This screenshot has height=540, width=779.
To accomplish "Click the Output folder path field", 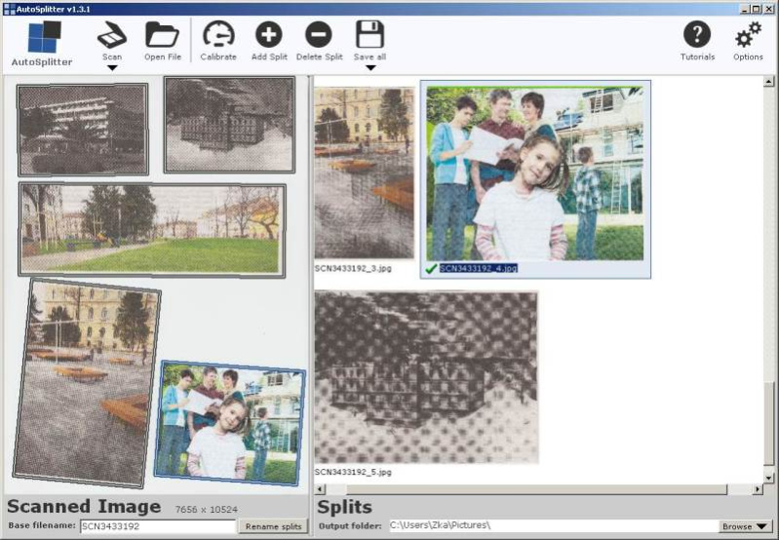I will click(x=551, y=526).
